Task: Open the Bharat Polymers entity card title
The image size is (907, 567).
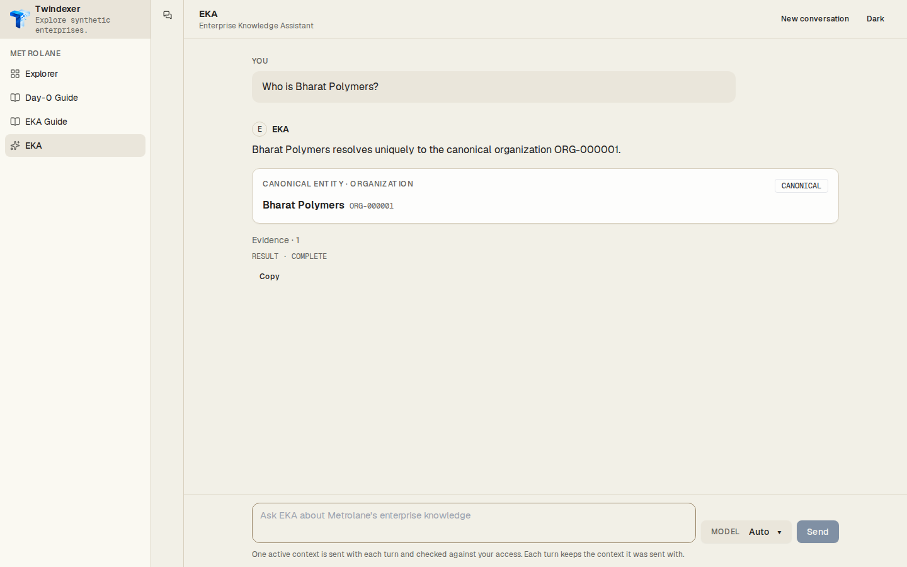Action: pos(304,205)
